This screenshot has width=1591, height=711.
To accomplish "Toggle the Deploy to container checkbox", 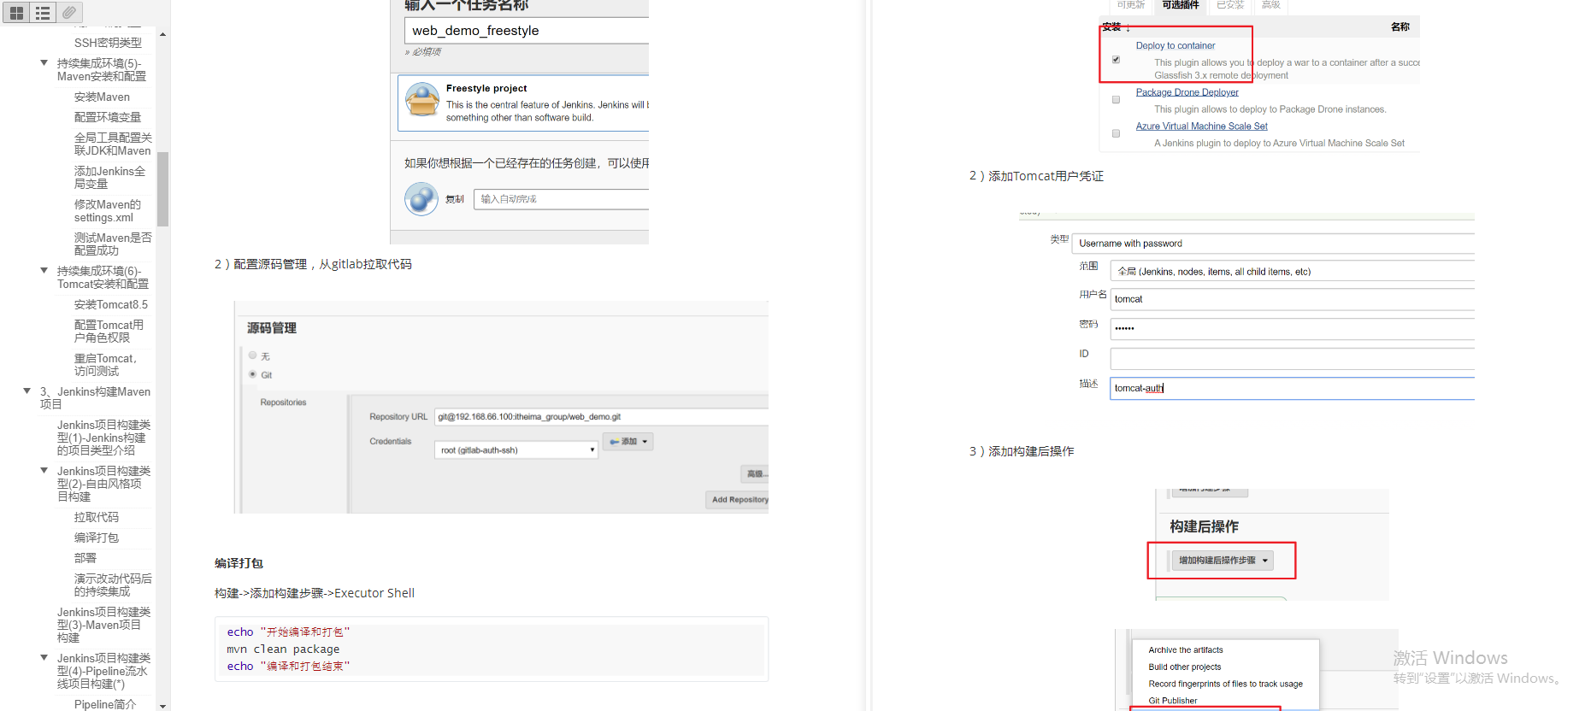I will (x=1116, y=60).
